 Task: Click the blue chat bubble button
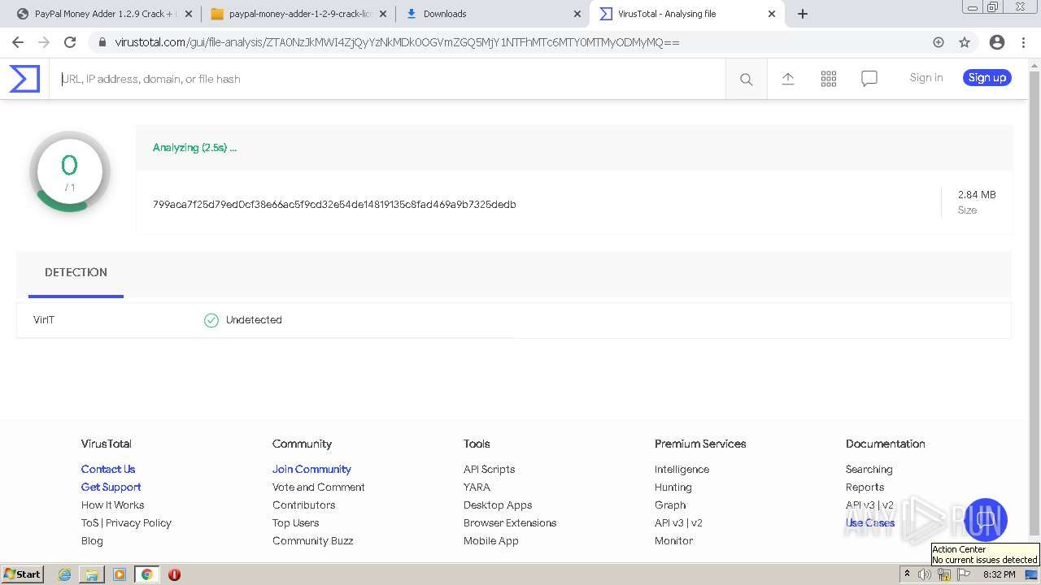(985, 520)
